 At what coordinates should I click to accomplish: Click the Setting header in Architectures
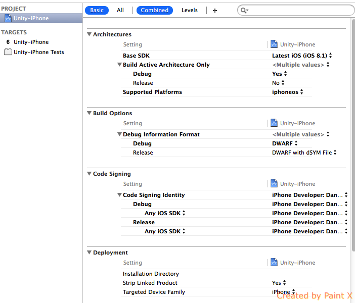(132, 44)
